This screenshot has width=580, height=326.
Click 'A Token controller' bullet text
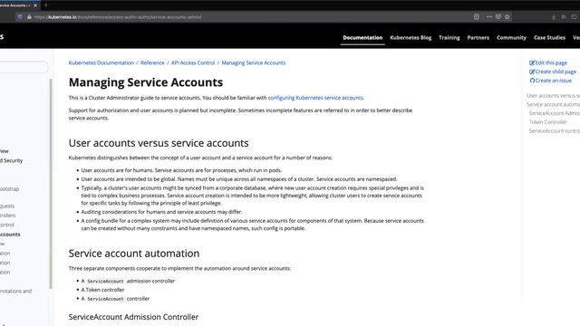(102, 290)
